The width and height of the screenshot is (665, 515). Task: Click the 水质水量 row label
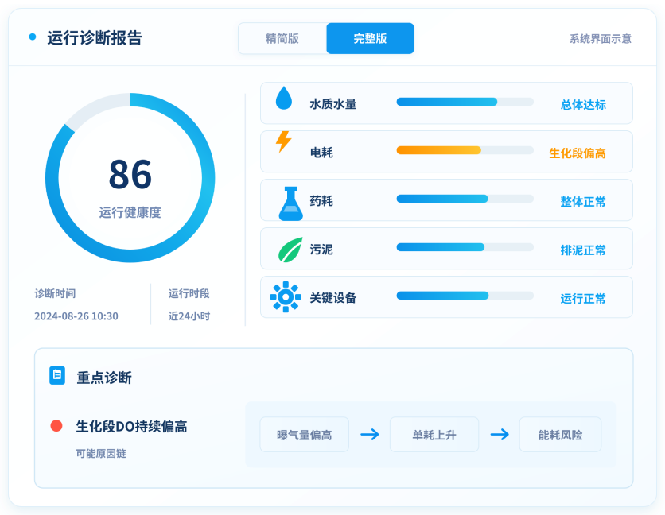pos(333,104)
